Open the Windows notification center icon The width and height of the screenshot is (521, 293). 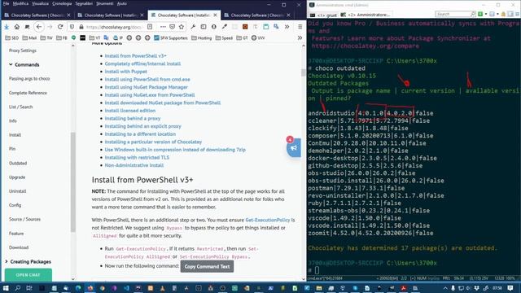[510, 288]
